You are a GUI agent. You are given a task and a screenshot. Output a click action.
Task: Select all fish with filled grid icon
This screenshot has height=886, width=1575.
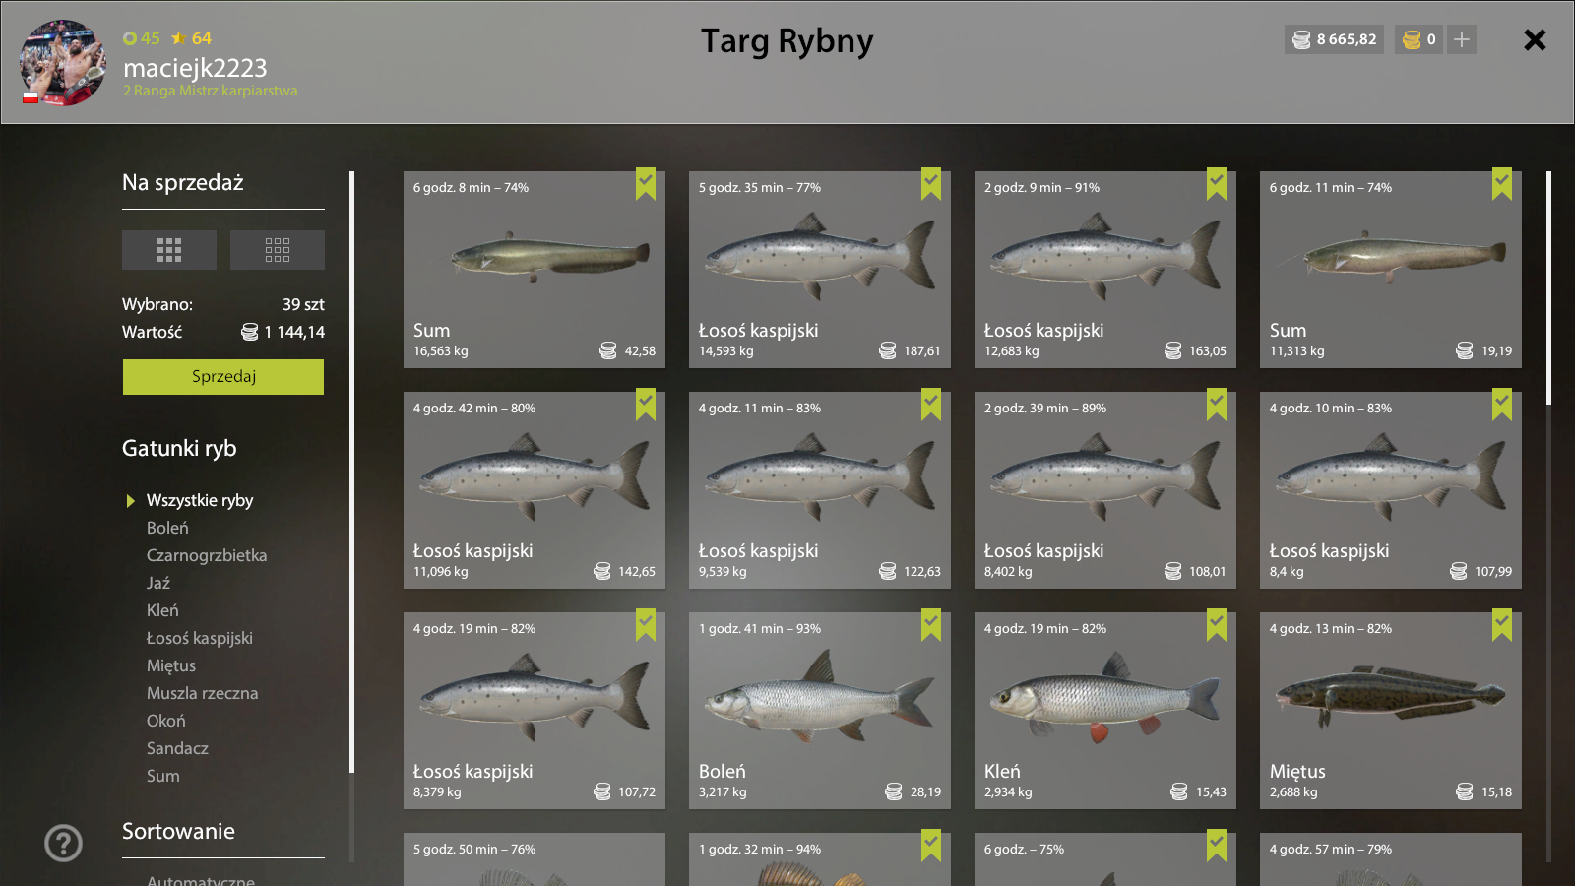point(169,250)
